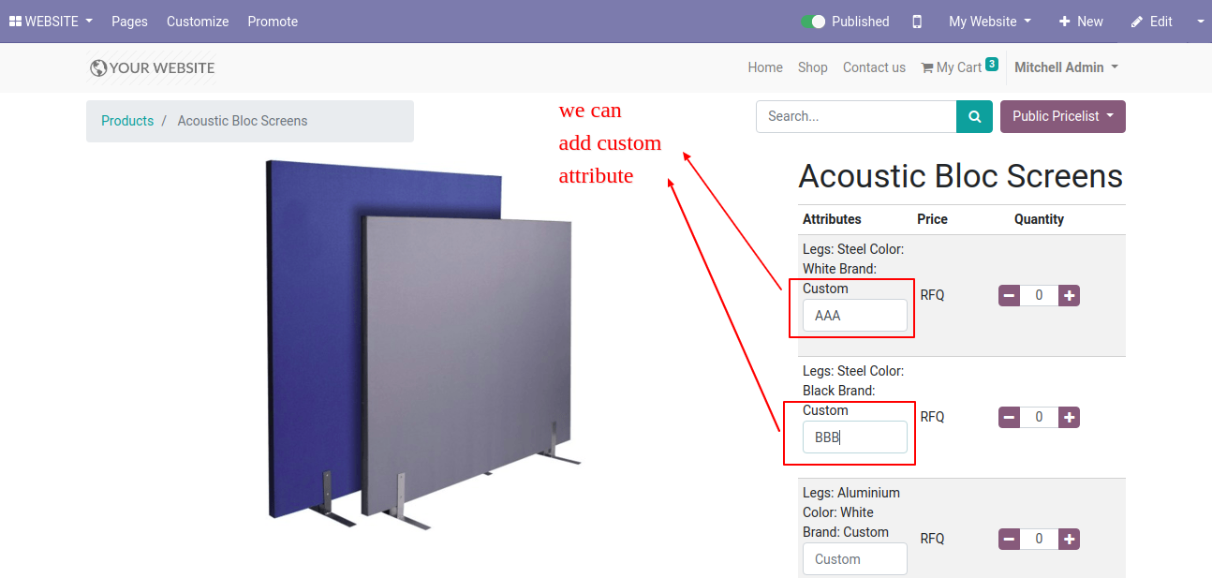This screenshot has height=578, width=1212.
Task: Focus the product Search text box
Action: 856,117
